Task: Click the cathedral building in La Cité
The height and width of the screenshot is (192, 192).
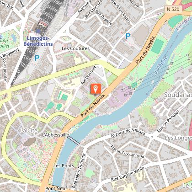Action: pos(30,142)
